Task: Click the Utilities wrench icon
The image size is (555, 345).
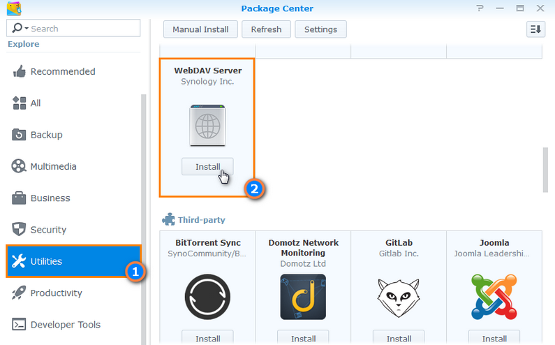Action: (19, 261)
